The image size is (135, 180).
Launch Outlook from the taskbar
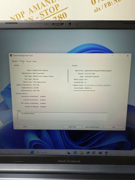coord(88,153)
